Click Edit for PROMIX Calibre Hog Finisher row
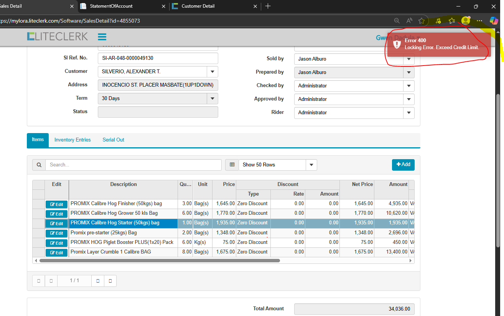 click(x=56, y=204)
